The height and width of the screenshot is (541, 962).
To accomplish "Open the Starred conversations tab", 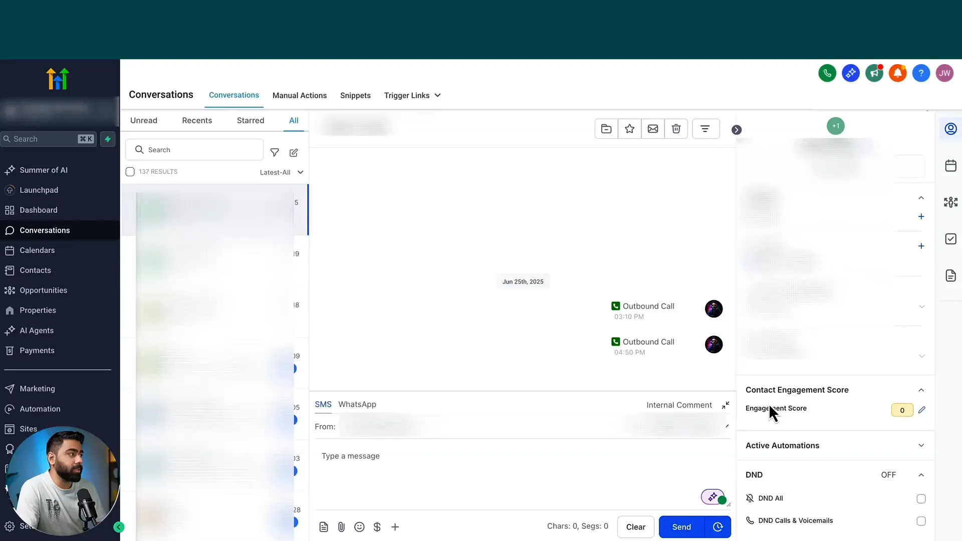I will 250,120.
